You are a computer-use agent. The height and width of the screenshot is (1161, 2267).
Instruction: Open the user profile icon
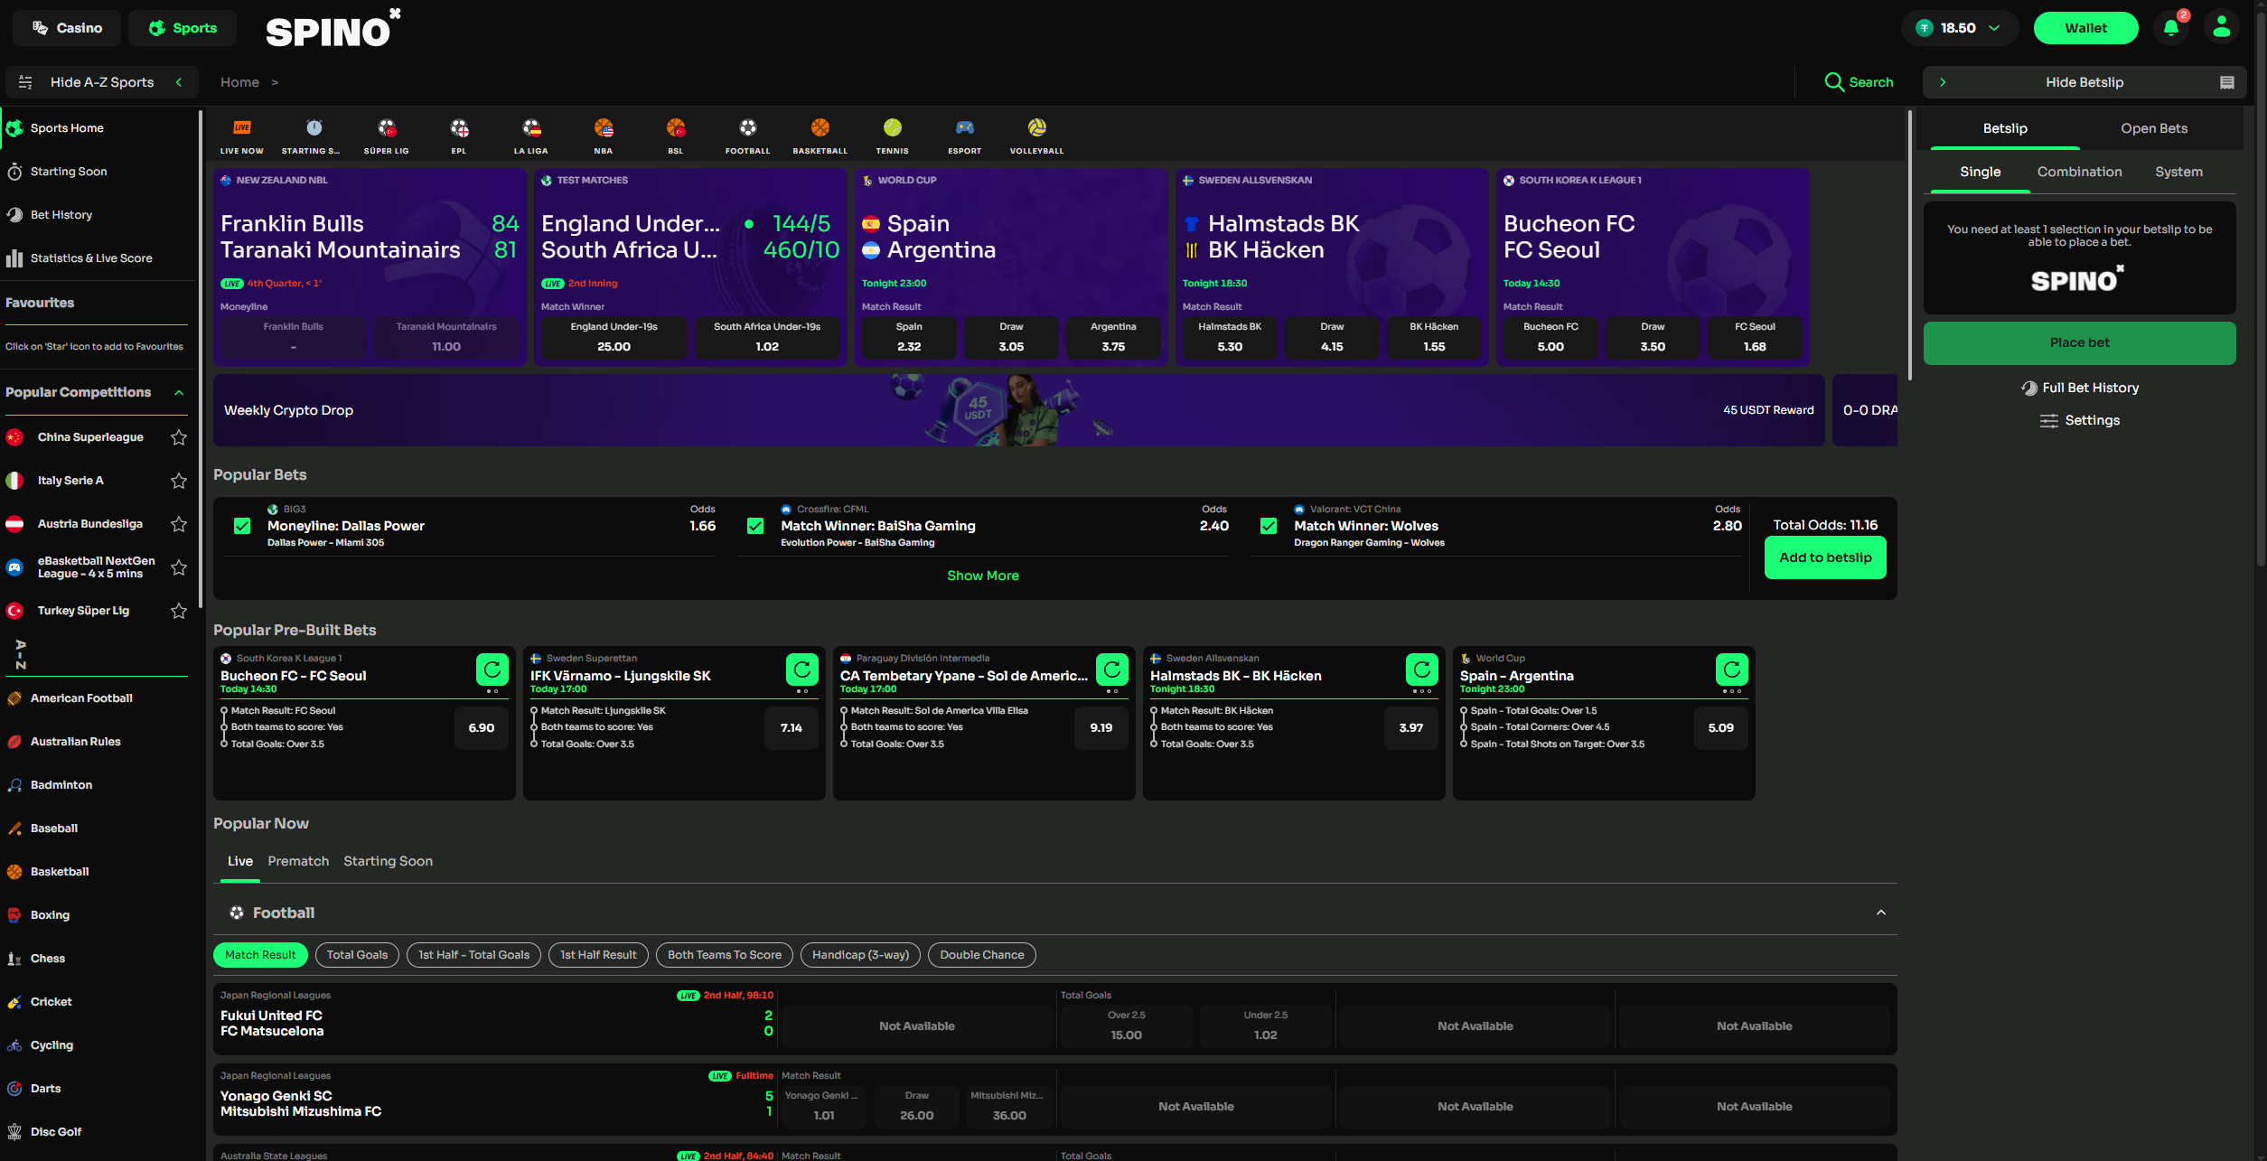2222,28
